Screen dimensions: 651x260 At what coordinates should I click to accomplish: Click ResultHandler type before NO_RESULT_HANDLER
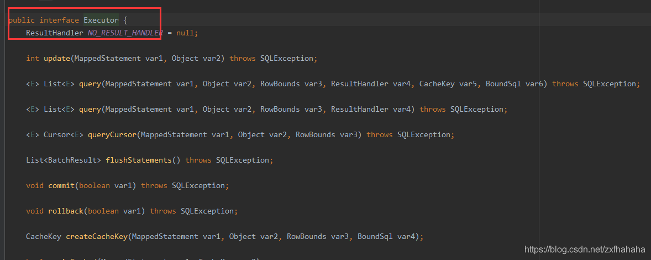pos(55,33)
